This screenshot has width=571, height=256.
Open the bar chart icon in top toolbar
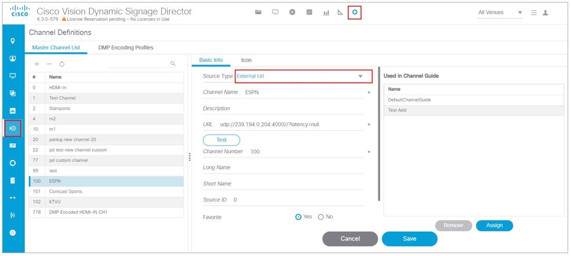pos(326,13)
